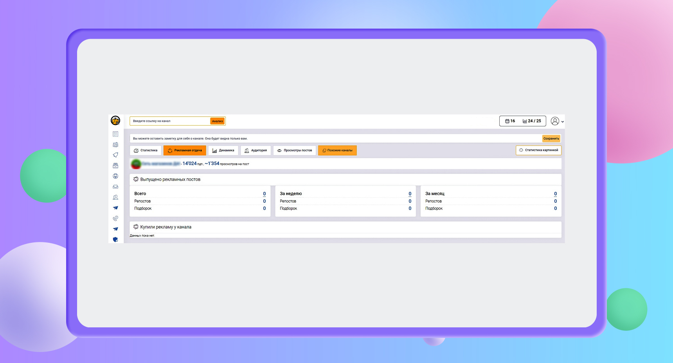Click Репостов value in the Всего card

[x=265, y=201]
